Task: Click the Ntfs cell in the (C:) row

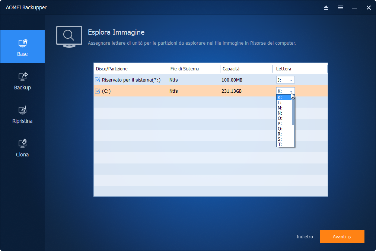Action: click(173, 91)
